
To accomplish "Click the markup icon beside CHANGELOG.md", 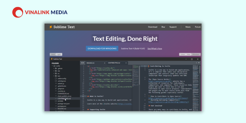I will (56, 93).
